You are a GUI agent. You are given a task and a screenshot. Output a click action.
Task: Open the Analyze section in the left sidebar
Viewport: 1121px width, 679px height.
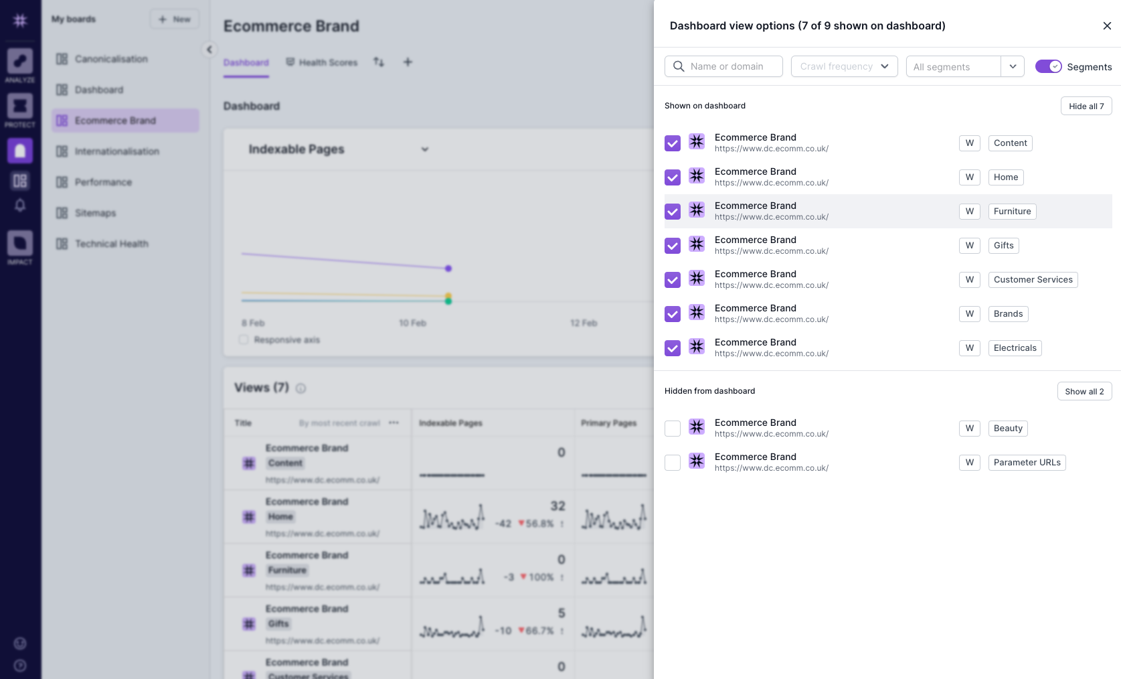[x=20, y=65]
